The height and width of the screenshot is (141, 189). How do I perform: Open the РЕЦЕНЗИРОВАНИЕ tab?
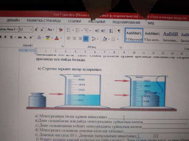click(126, 23)
